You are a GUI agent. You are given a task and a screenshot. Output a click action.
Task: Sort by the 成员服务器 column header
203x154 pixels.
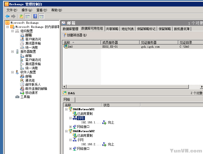(x=120, y=42)
